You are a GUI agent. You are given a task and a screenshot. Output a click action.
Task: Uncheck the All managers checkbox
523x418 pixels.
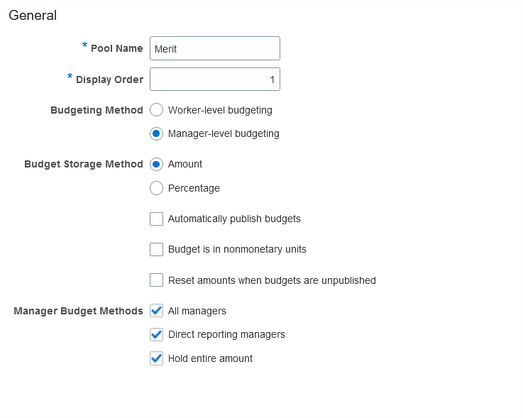tap(157, 311)
